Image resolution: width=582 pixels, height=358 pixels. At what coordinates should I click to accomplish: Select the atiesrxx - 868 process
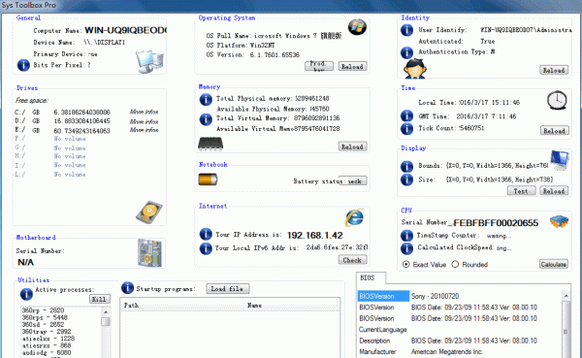[46, 345]
